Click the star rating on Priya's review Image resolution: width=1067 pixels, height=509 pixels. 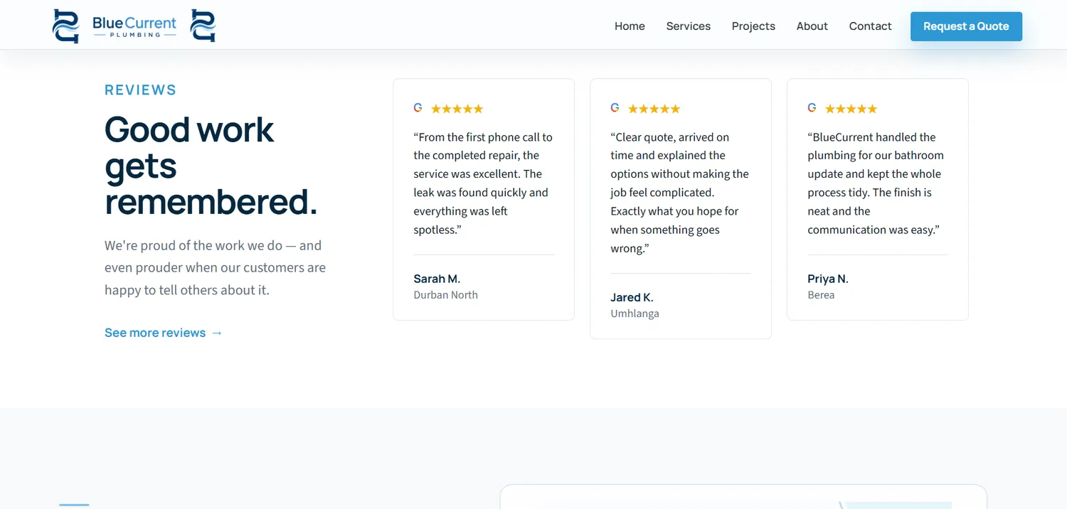coord(851,109)
